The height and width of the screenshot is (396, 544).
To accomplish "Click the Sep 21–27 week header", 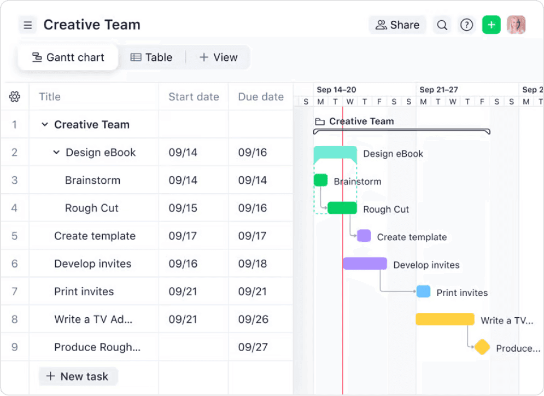I will (x=439, y=90).
